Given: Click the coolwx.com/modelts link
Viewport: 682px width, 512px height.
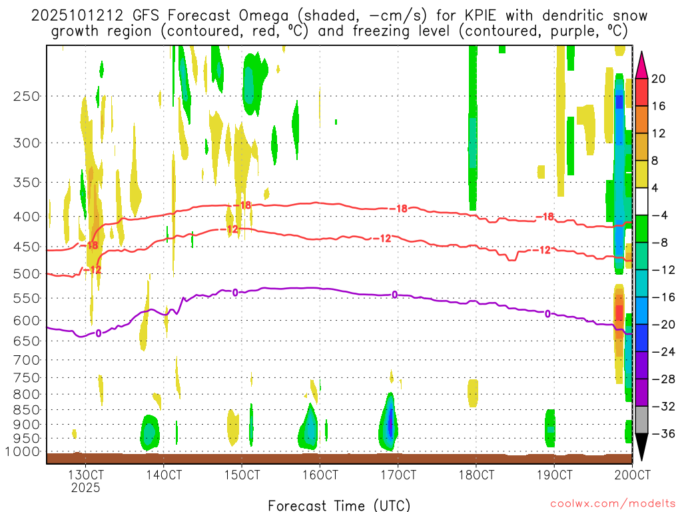Looking at the screenshot, I should point(613,504).
